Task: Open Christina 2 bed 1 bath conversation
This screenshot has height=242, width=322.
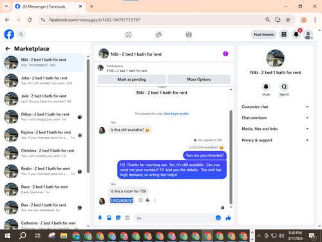Action: (x=43, y=153)
